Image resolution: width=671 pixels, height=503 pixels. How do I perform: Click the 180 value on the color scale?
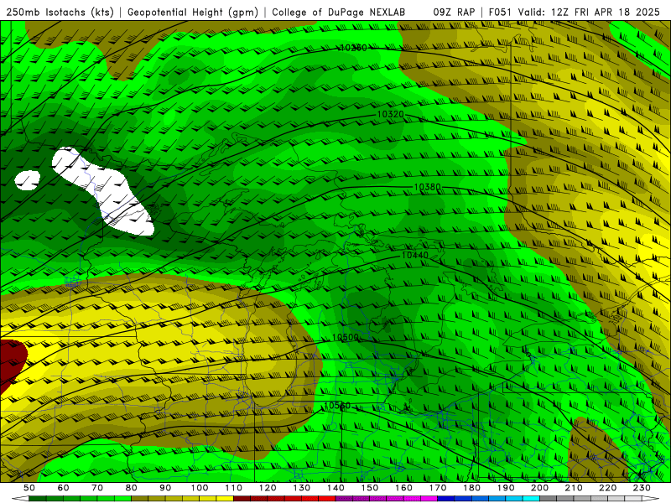(471, 488)
